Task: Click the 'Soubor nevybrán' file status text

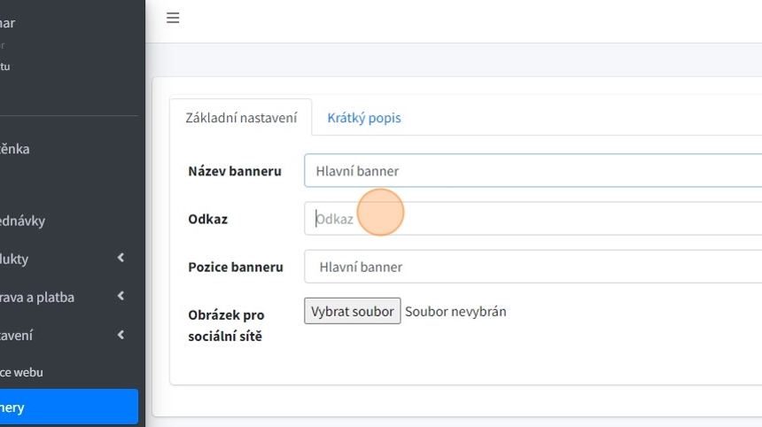Action: 455,311
